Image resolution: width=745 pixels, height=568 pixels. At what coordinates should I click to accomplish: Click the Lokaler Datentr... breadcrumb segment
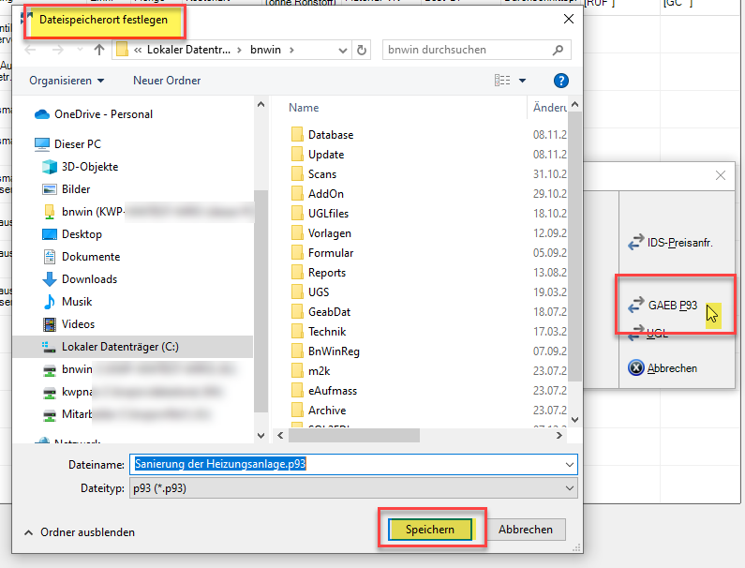188,50
